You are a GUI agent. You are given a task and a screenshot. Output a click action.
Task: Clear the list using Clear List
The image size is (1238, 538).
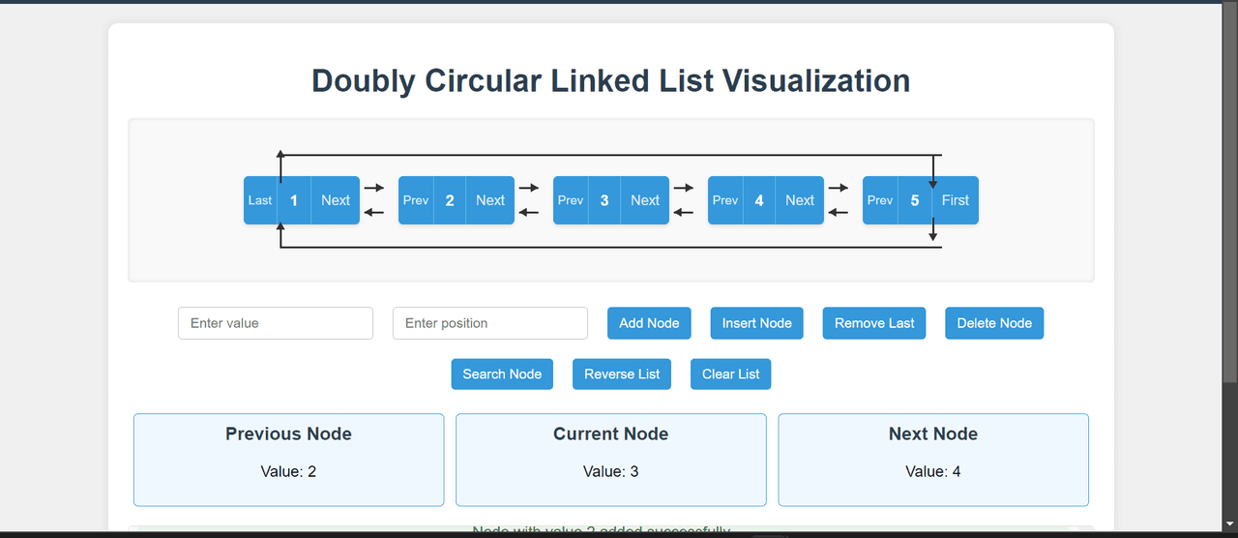tap(730, 374)
